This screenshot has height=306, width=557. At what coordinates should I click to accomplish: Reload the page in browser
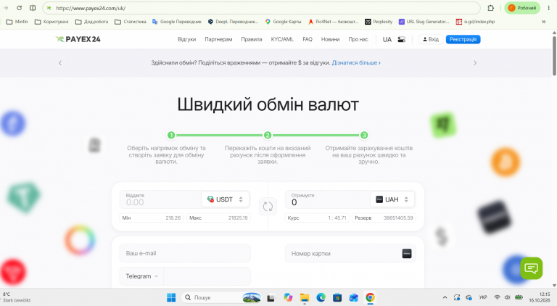point(19,8)
